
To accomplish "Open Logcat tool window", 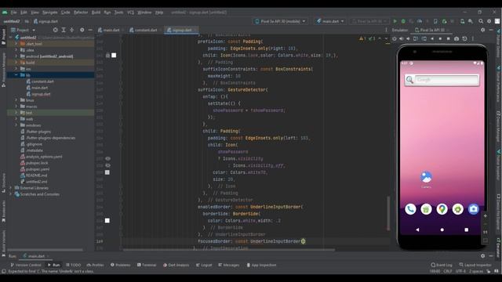I will pyautogui.click(x=204, y=265).
